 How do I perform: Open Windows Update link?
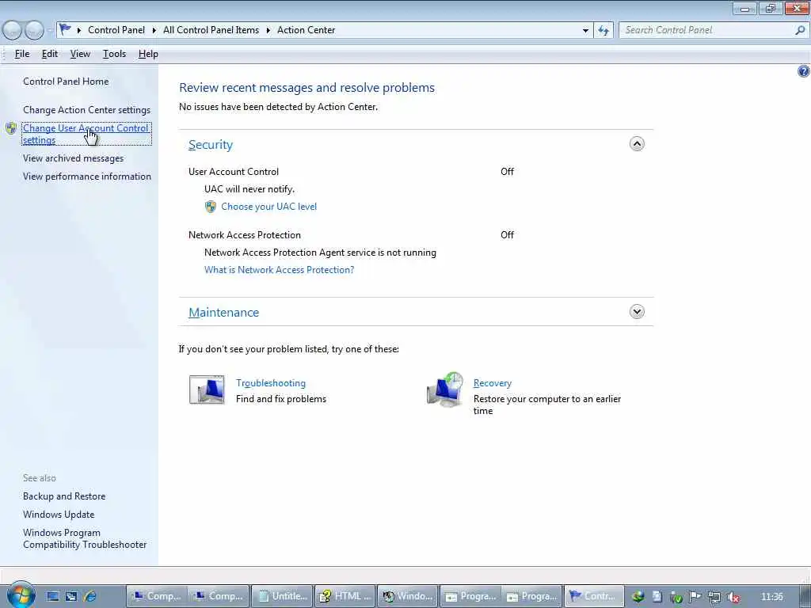59,515
